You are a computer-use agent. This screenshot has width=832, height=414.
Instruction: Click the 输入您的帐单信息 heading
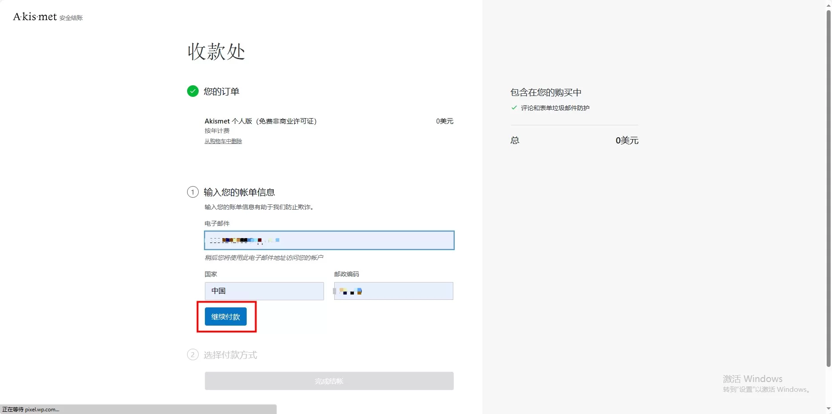click(239, 192)
